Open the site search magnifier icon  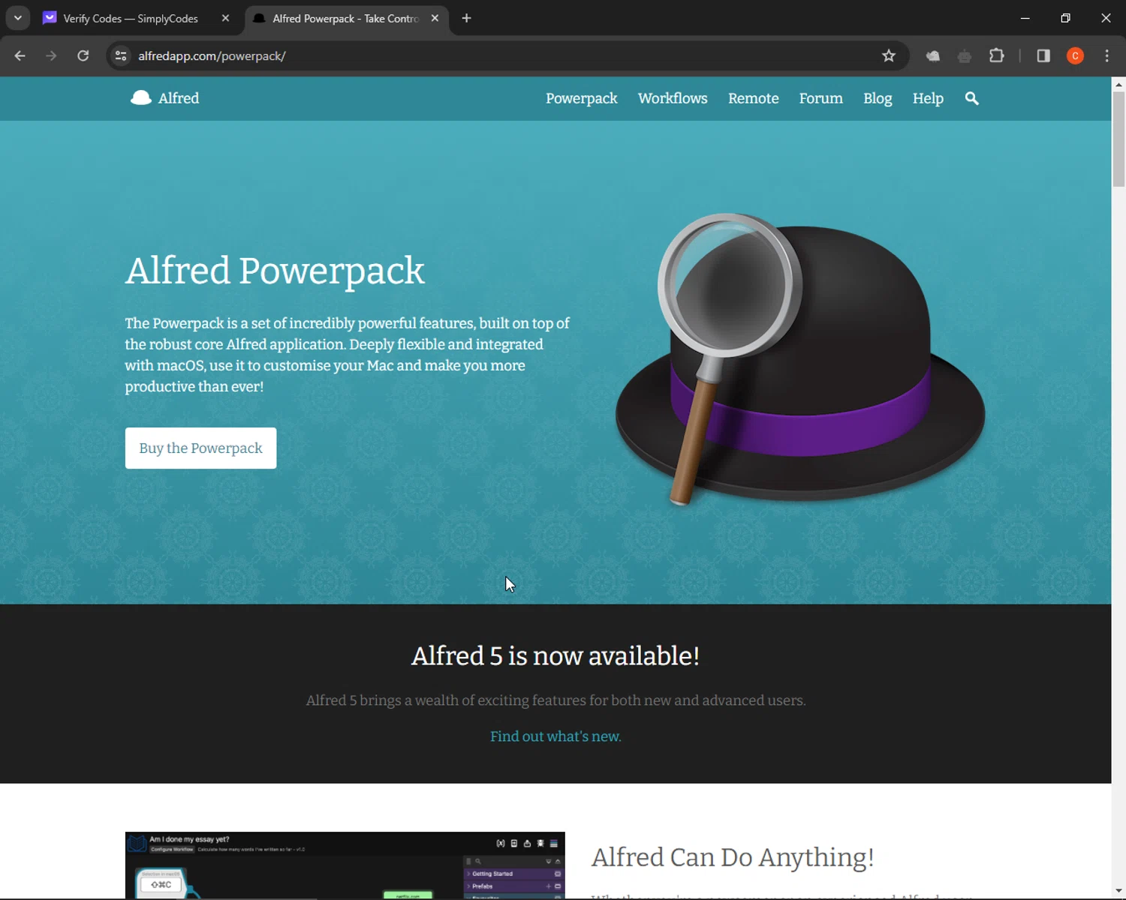coord(971,98)
